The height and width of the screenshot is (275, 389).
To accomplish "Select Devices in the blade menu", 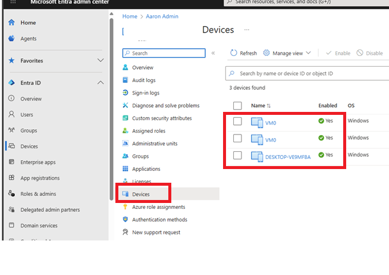I will pyautogui.click(x=140, y=194).
